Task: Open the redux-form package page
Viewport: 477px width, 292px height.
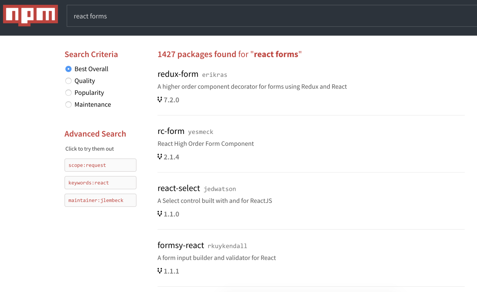Action: coord(178,74)
